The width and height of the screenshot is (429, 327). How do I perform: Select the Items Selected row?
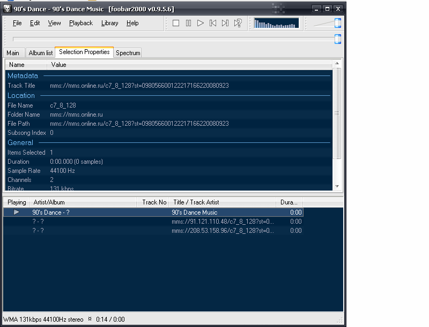(x=169, y=153)
